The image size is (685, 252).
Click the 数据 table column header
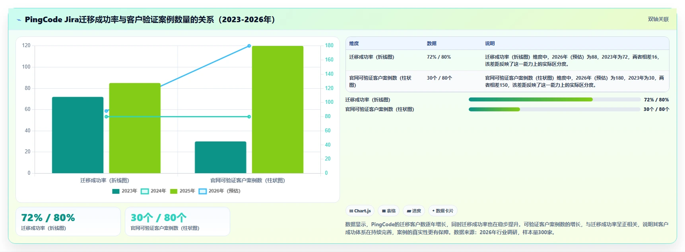click(432, 44)
